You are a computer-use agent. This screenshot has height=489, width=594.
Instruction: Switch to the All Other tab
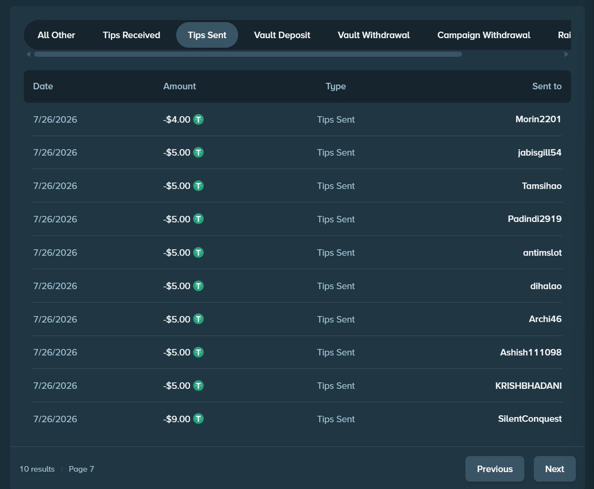coord(56,35)
